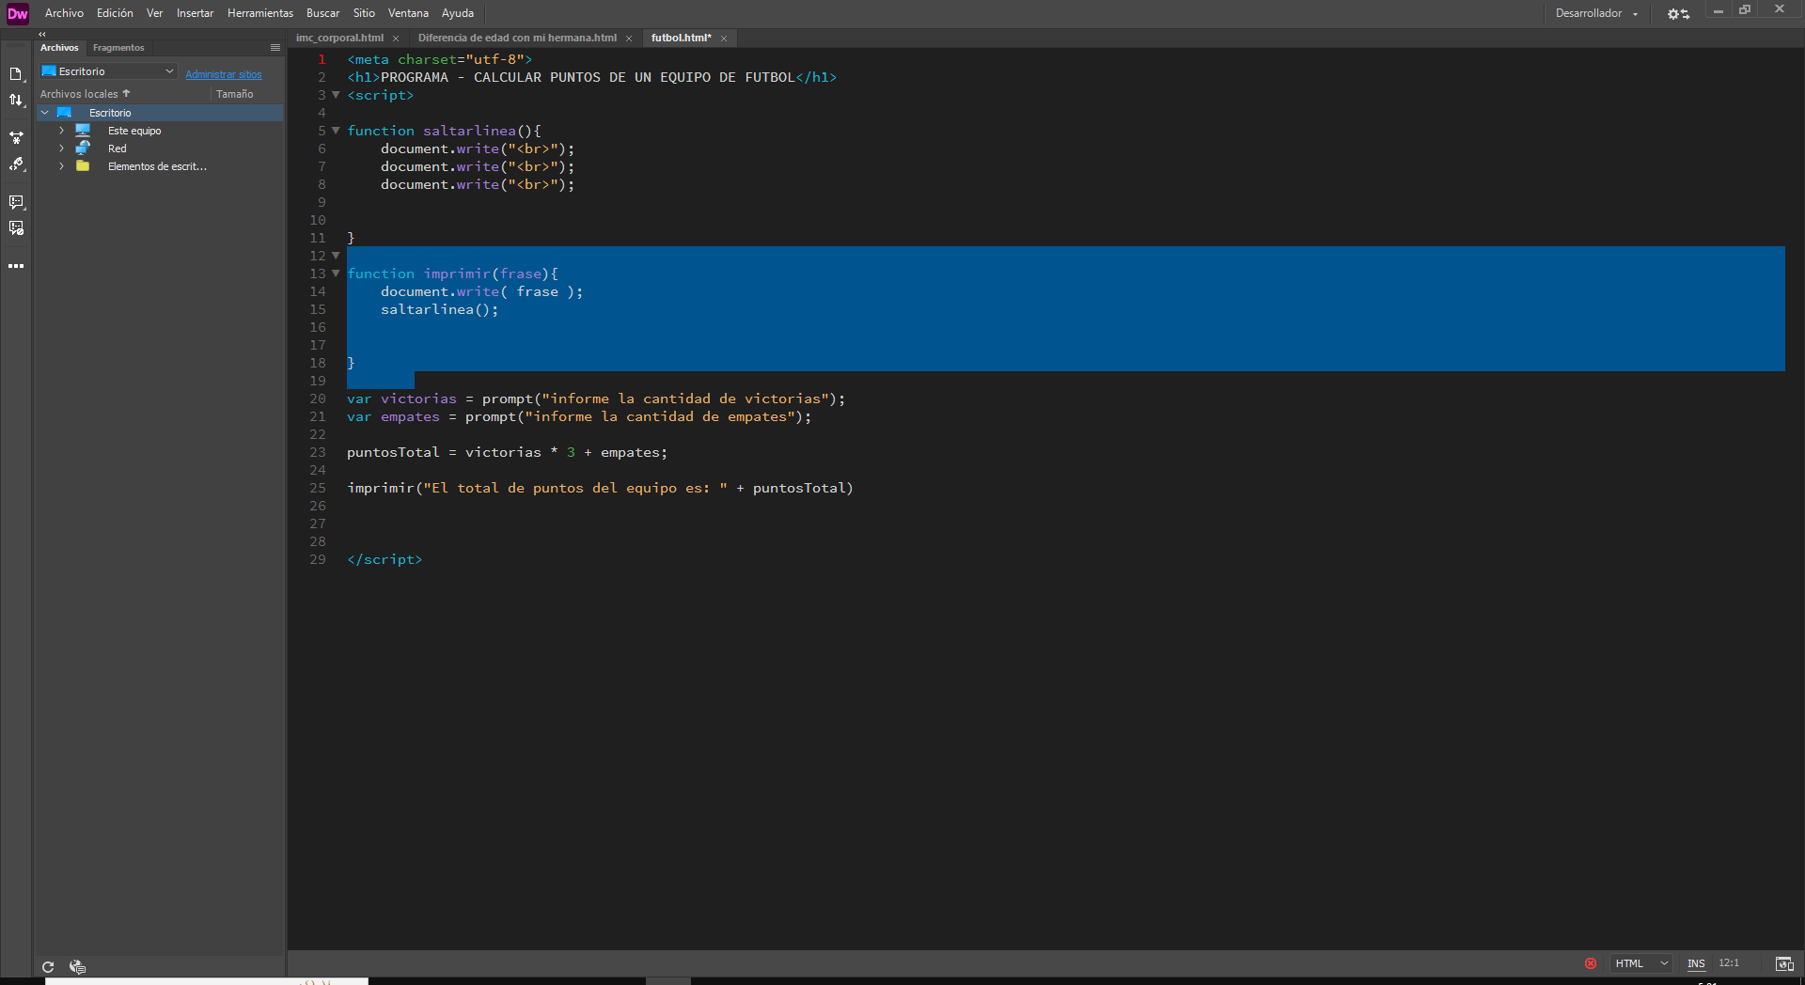Select the Red tree row
The image size is (1805, 985).
click(160, 149)
